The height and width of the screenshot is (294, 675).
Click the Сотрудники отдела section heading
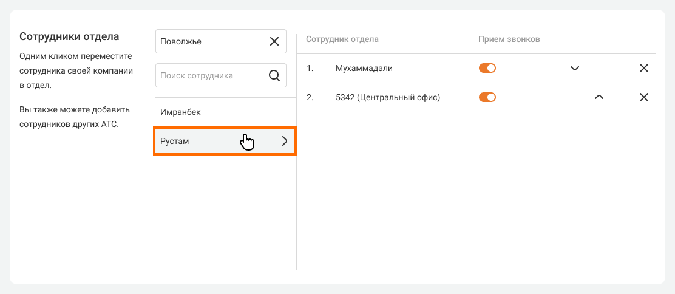coord(69,36)
